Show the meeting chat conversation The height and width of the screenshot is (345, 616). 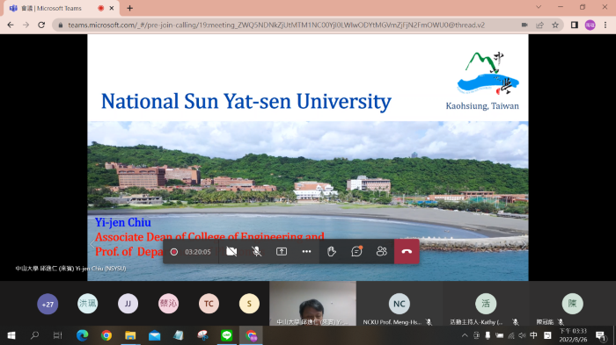(356, 251)
